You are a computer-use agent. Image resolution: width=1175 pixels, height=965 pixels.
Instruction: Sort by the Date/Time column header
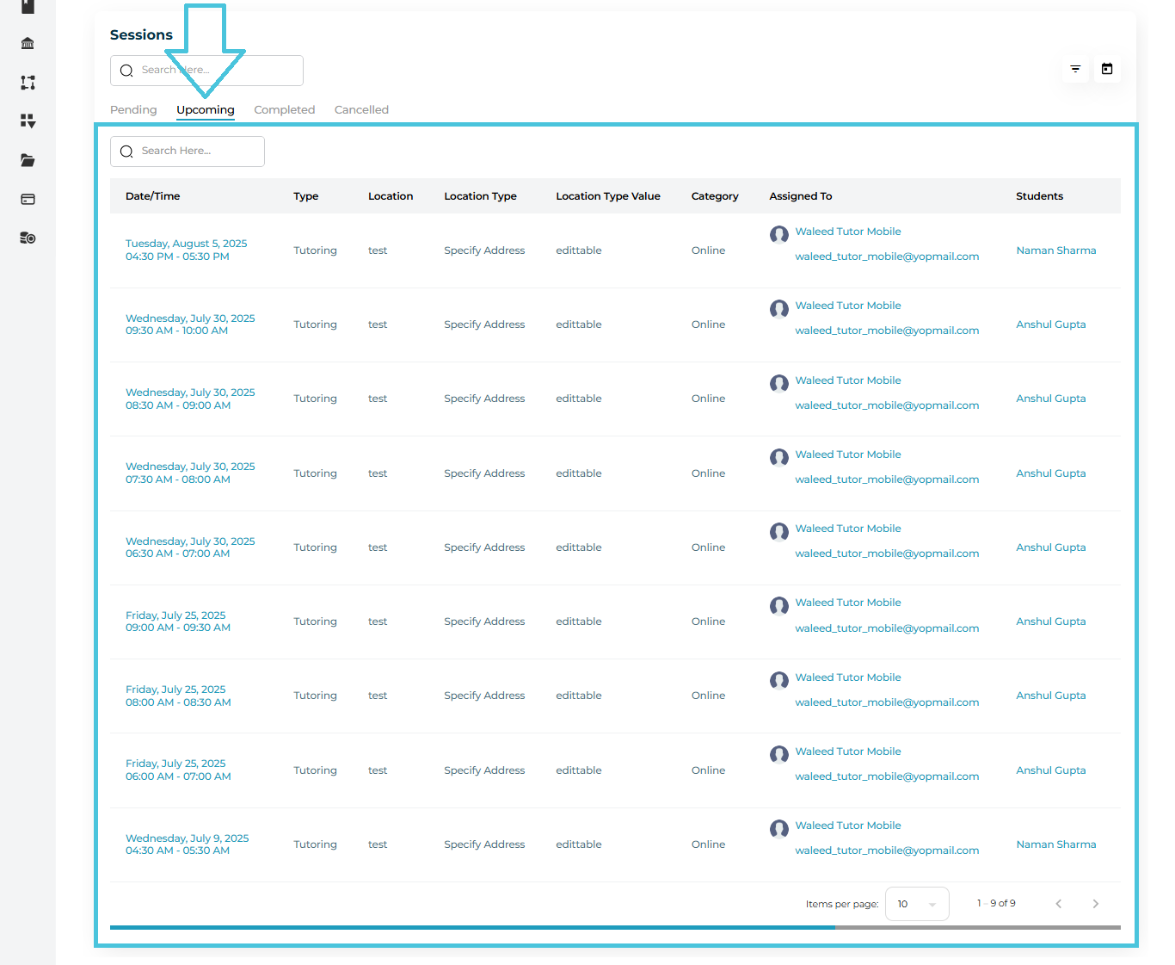[x=153, y=196]
